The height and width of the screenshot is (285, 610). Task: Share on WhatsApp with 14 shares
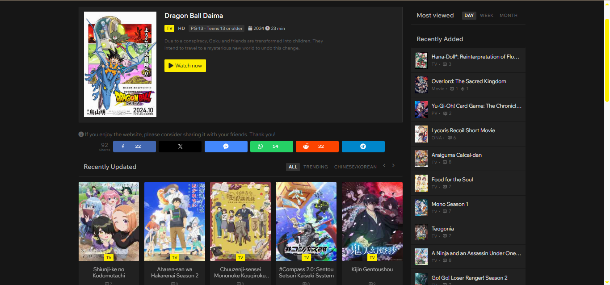click(x=272, y=147)
